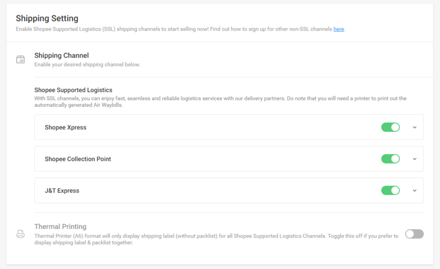This screenshot has width=440, height=269.
Task: Open the J&T Express dropdown chevron
Action: pyautogui.click(x=415, y=190)
